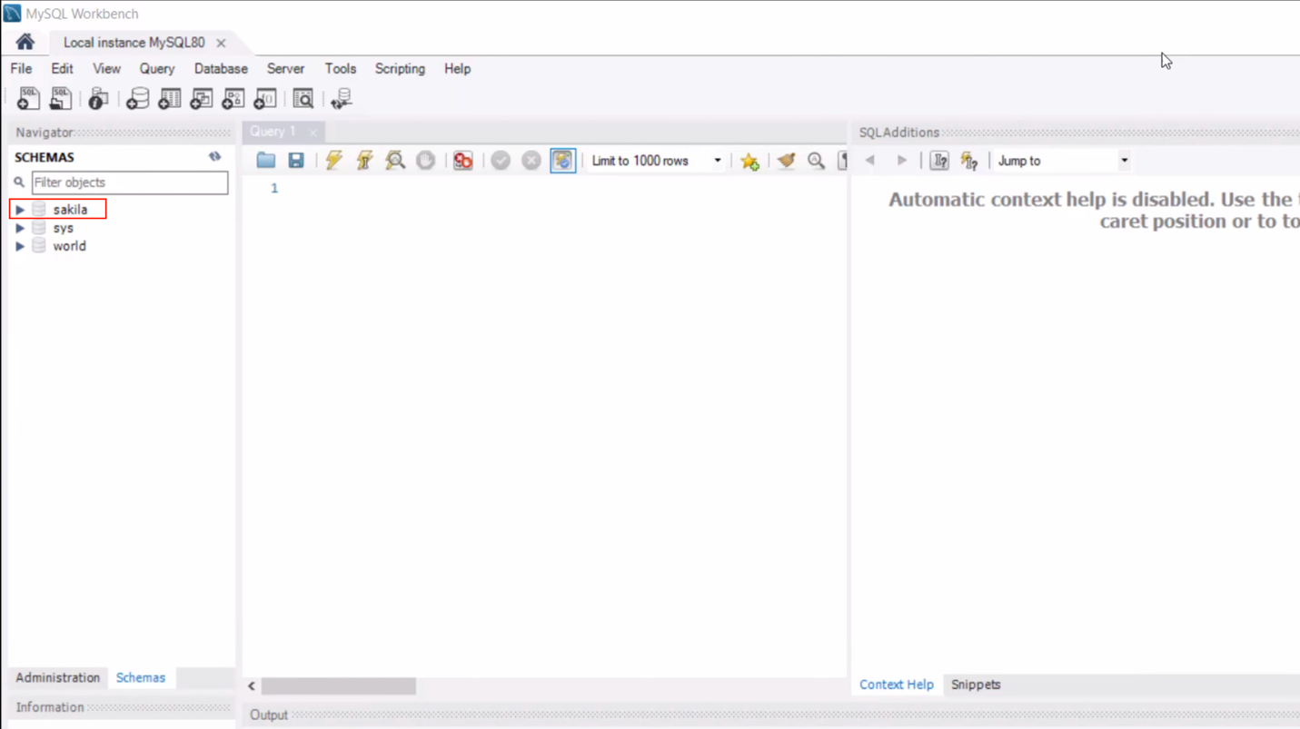This screenshot has width=1300, height=729.
Task: Open a SQL script file icon
Action: (x=60, y=98)
